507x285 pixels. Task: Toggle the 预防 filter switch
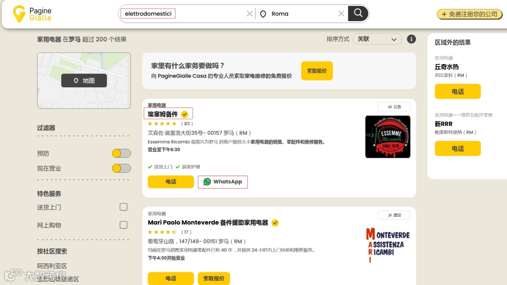(121, 154)
